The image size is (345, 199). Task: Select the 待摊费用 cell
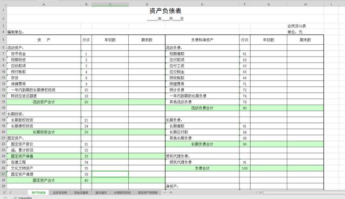(x=44, y=84)
